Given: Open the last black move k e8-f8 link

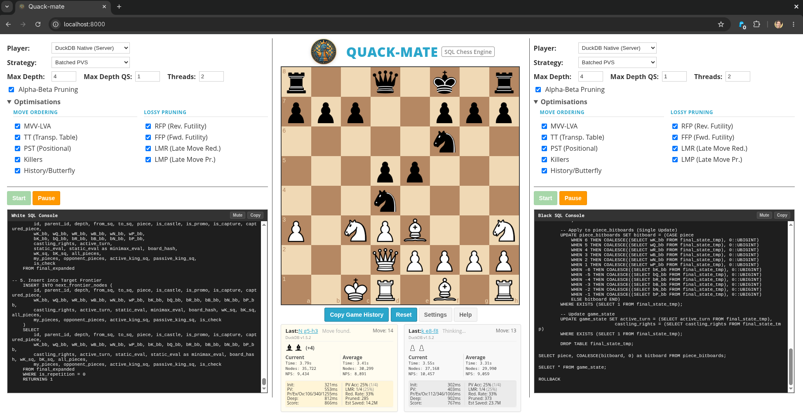Looking at the screenshot, I should click(430, 331).
